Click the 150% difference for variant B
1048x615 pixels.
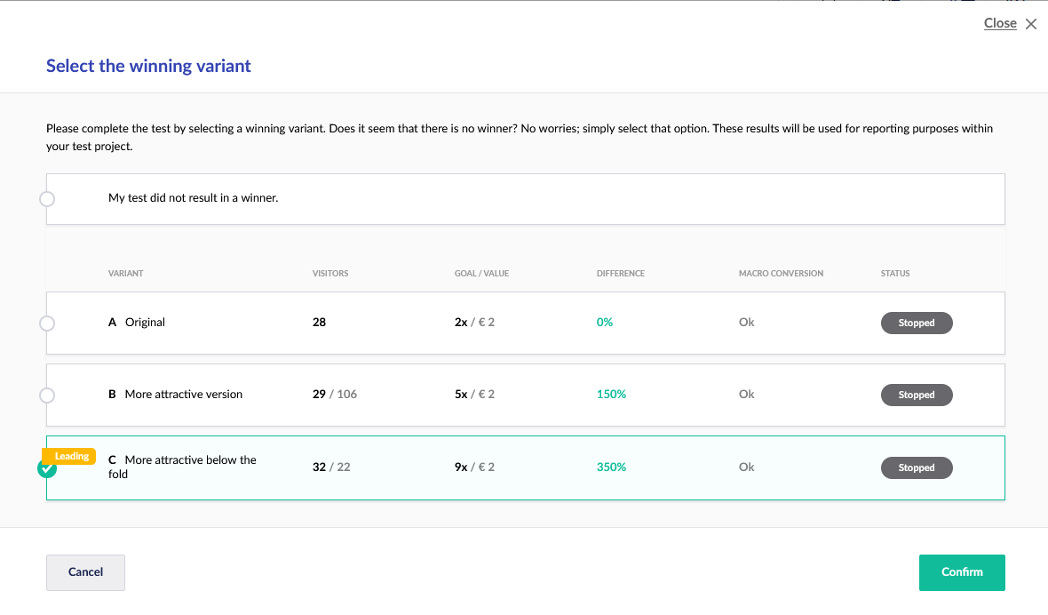(x=611, y=394)
